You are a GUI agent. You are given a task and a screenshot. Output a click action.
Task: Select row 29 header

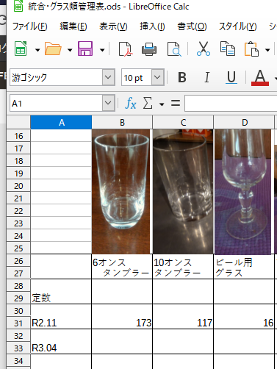(18, 298)
